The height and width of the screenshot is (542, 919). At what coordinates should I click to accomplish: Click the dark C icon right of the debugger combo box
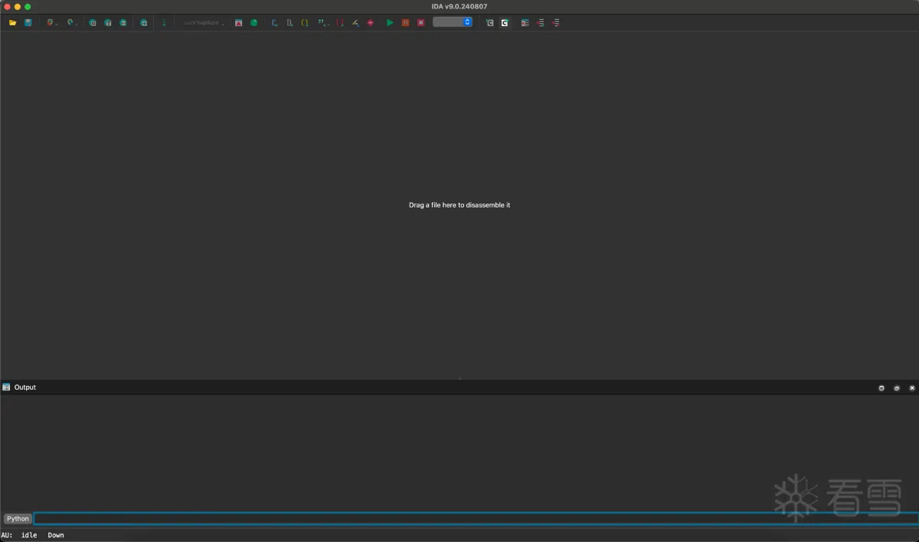[490, 23]
